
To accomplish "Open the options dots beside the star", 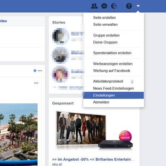I will 40,71.
